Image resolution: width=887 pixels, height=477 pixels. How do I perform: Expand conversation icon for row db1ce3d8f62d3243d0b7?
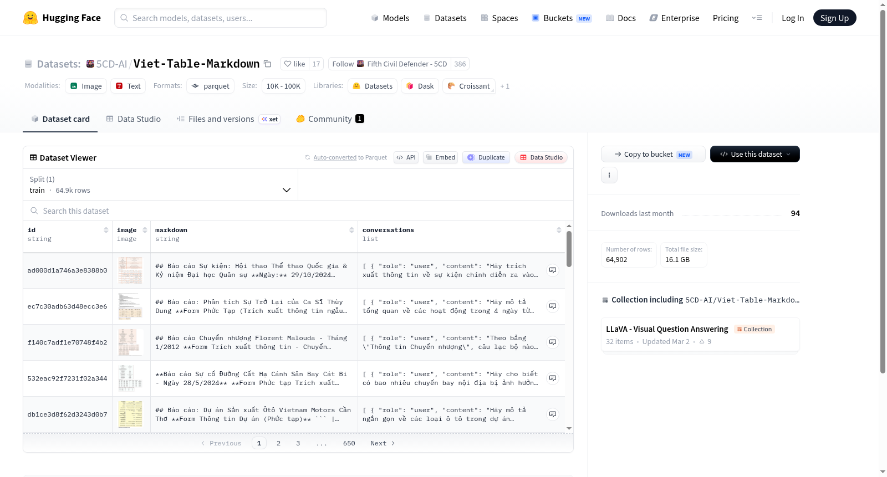(x=553, y=414)
